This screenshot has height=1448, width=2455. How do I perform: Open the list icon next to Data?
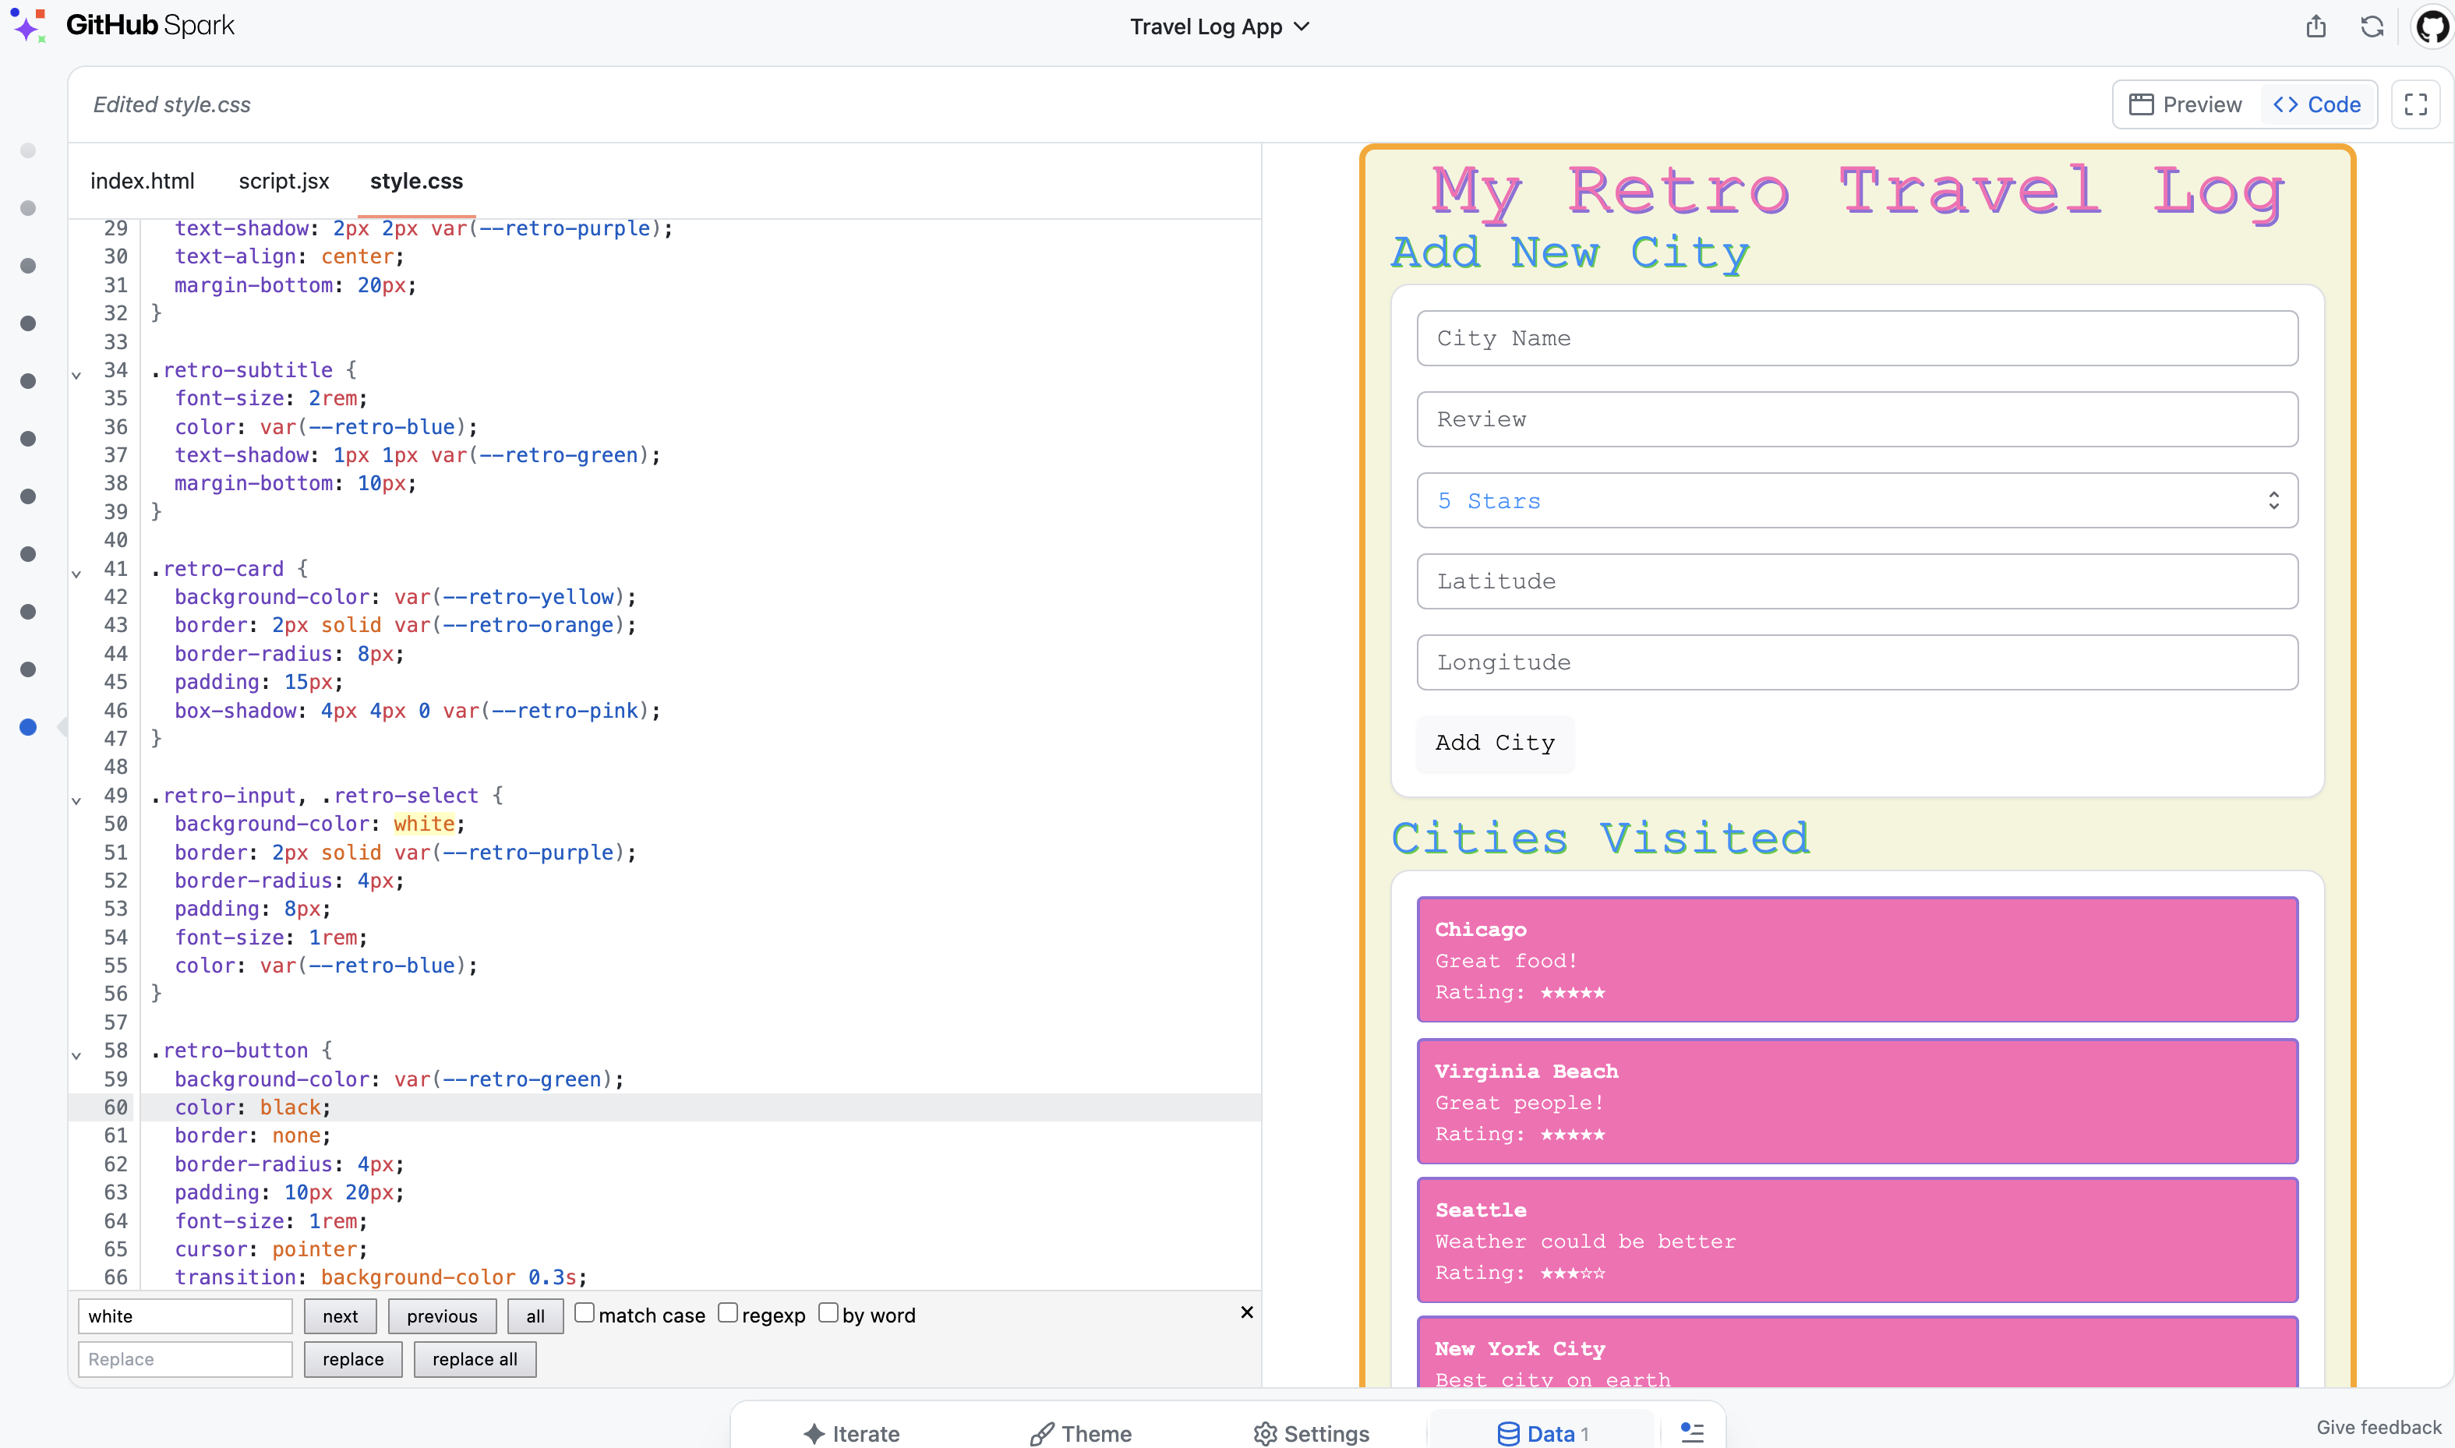[1693, 1432]
